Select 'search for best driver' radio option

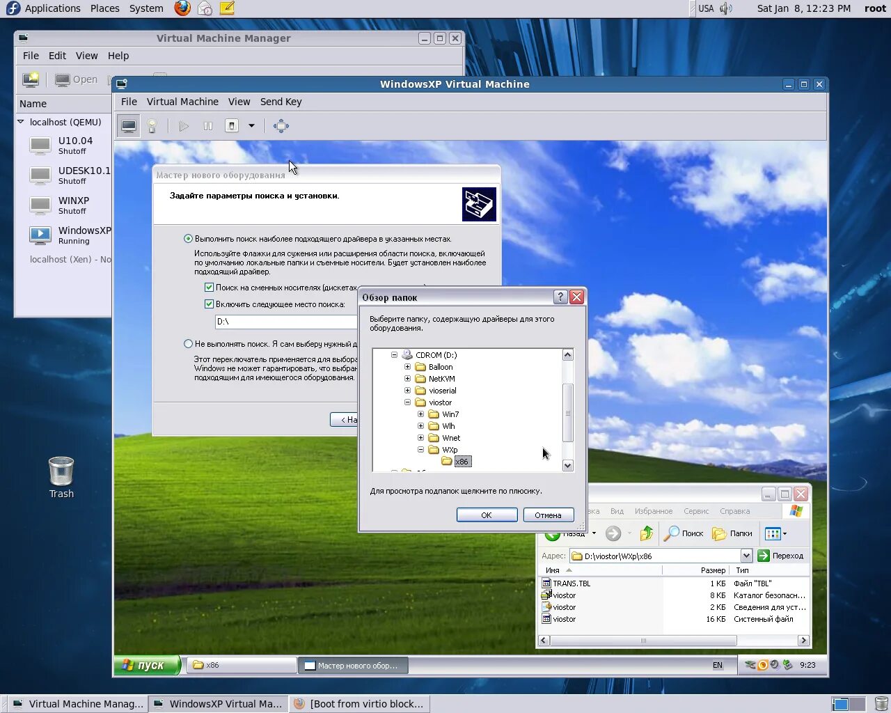coord(188,239)
